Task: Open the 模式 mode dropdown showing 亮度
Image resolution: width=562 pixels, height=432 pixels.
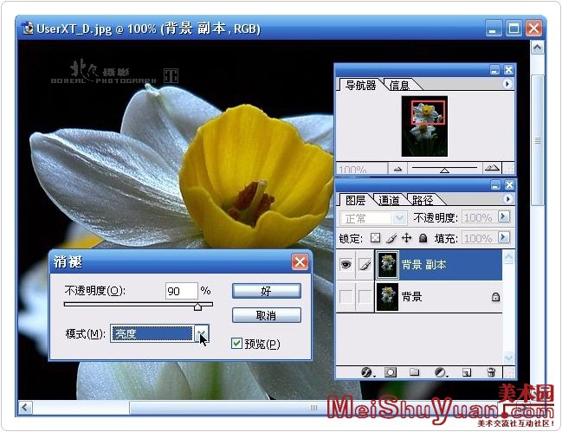Action: (x=202, y=334)
